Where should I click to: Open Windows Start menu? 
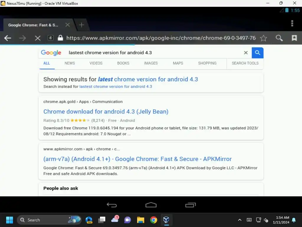coord(9,220)
